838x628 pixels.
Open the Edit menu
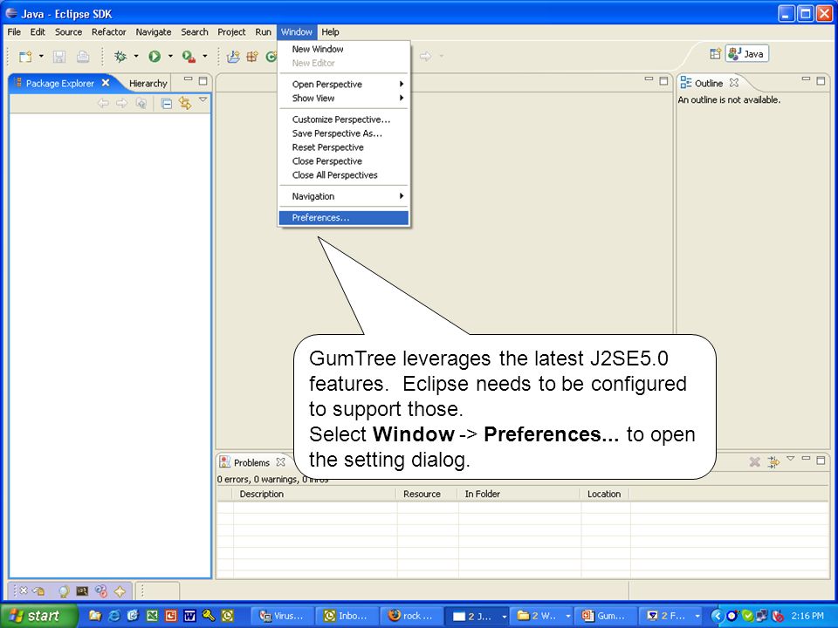tap(38, 32)
